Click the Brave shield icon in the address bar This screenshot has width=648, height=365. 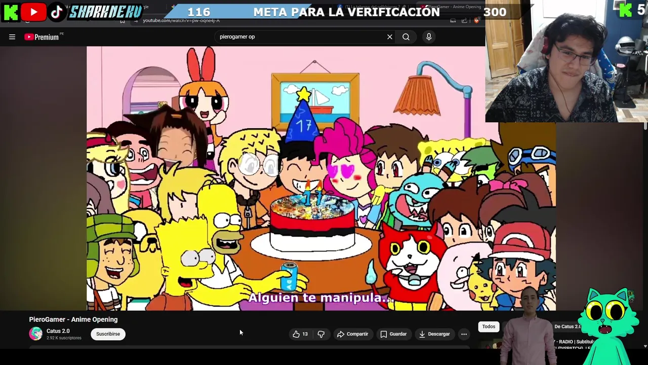pos(476,20)
